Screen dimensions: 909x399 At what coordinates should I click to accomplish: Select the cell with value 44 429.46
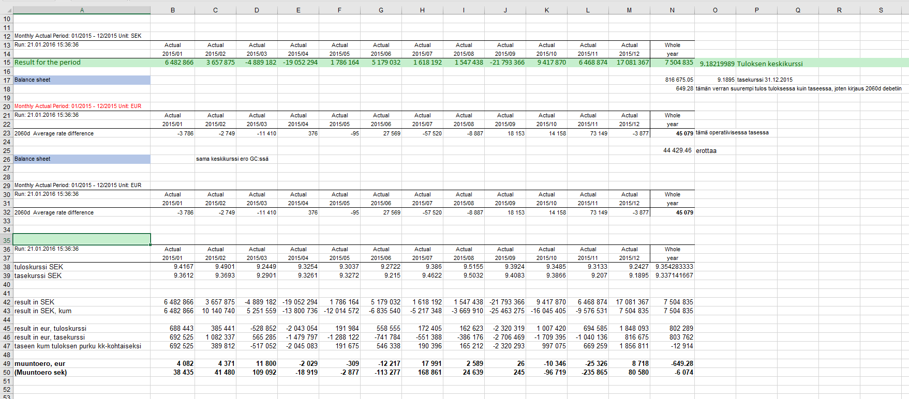point(677,150)
